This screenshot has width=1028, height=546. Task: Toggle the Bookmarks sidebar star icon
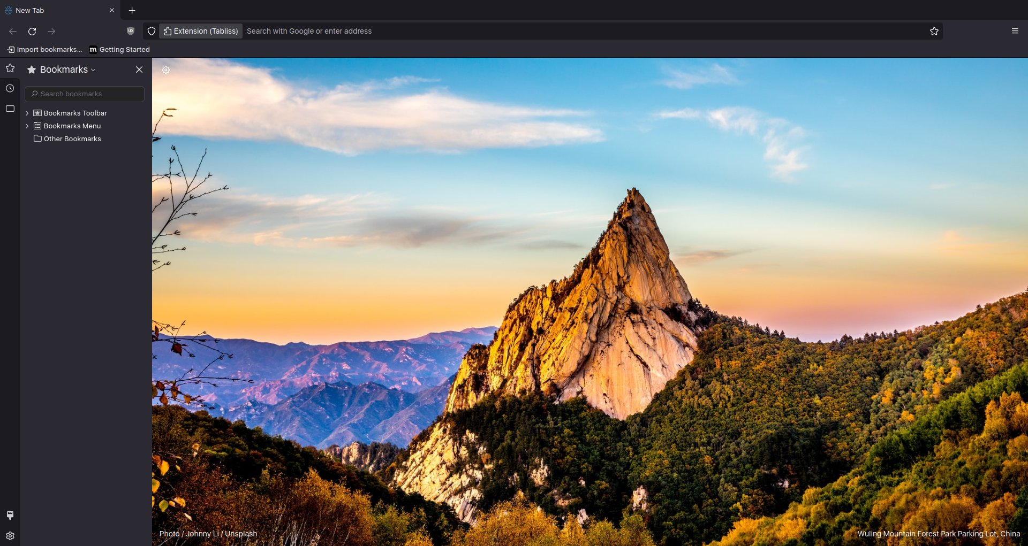pyautogui.click(x=10, y=68)
